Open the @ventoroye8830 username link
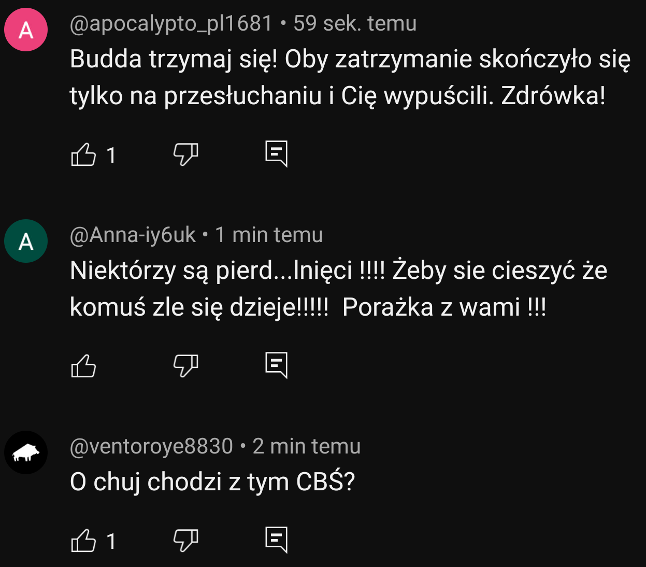The image size is (646, 567). click(151, 446)
